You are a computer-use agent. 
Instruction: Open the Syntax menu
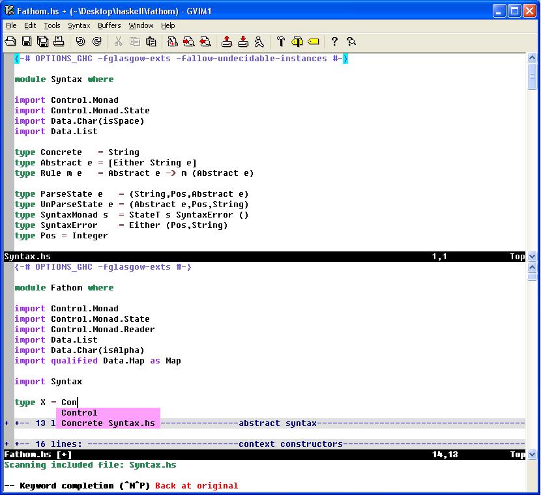[79, 25]
